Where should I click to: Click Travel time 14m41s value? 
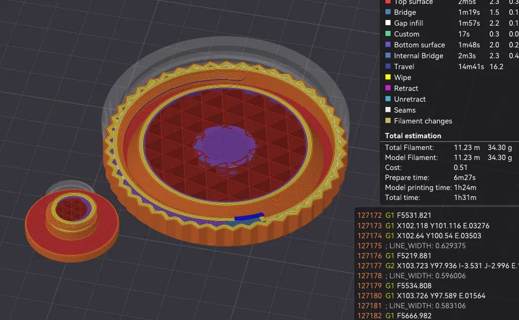(471, 67)
